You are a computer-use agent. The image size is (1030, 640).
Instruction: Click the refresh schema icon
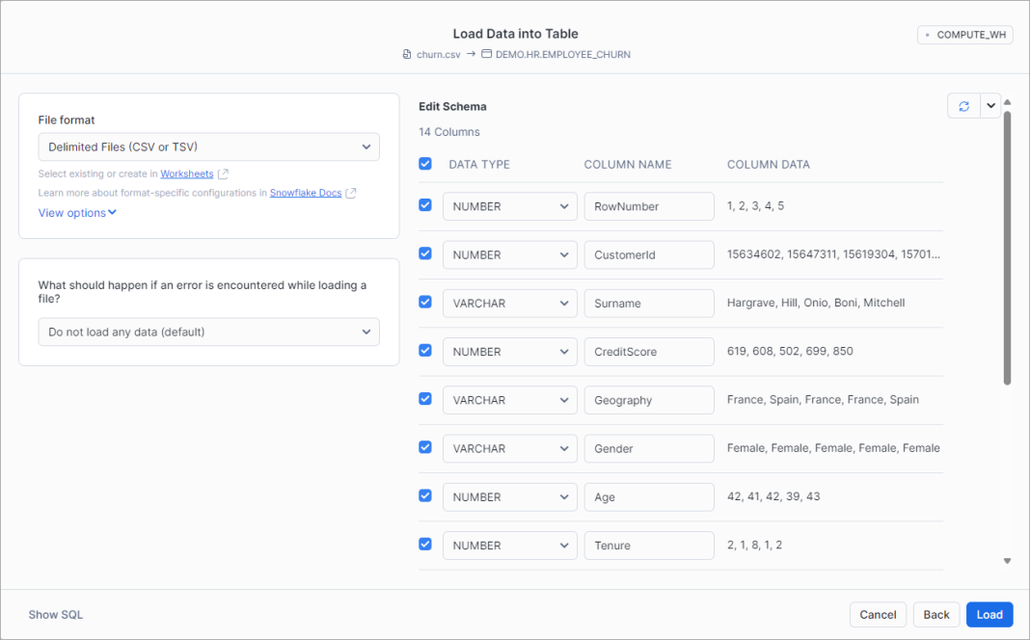click(x=963, y=106)
